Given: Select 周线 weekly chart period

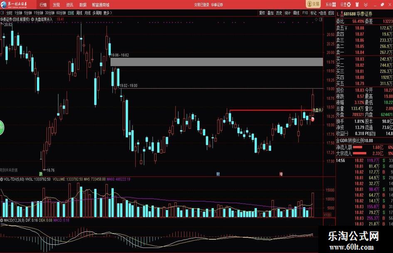Looking at the screenshot, I should [x=79, y=13].
